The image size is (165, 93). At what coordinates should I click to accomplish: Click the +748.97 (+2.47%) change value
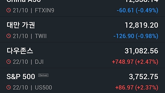click(x=135, y=62)
